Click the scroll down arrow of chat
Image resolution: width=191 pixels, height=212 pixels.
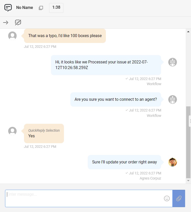pos(188,181)
